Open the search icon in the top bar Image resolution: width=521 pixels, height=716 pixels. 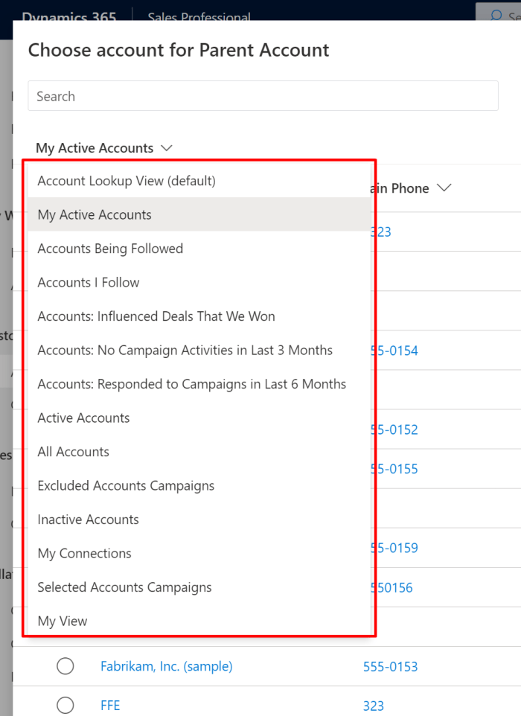click(497, 16)
